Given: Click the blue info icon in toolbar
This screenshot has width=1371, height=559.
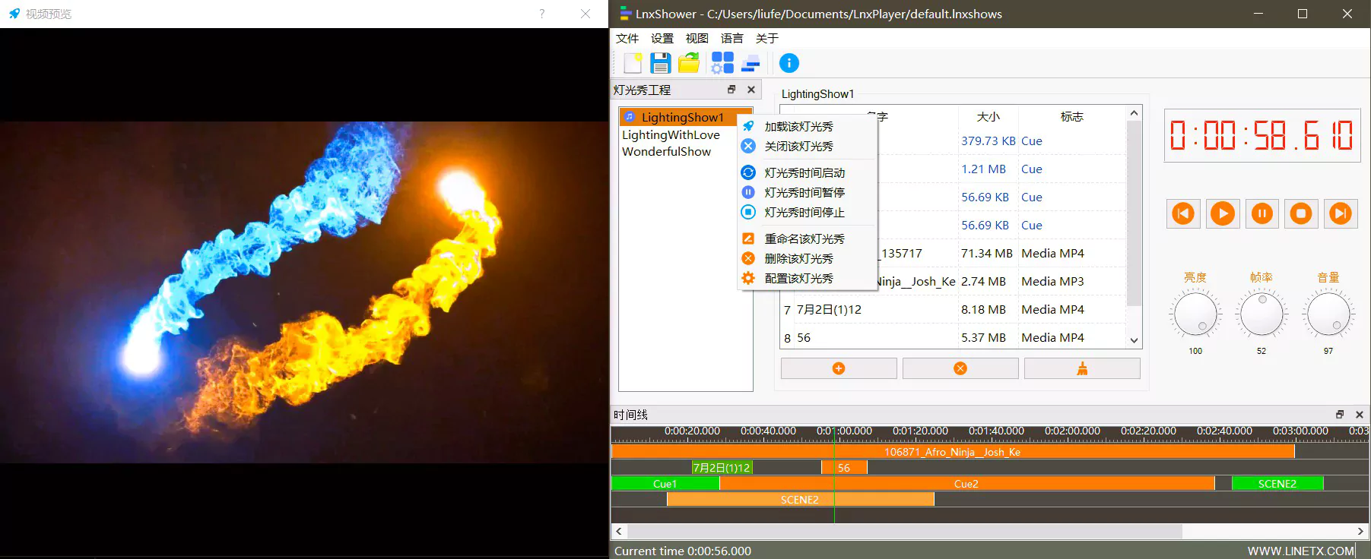Looking at the screenshot, I should pyautogui.click(x=789, y=63).
